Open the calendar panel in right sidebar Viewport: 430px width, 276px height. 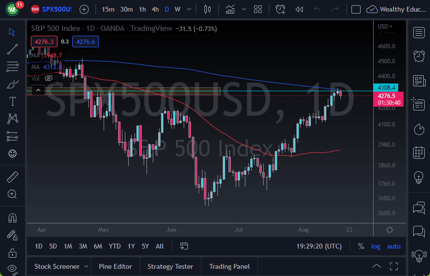coord(419,153)
